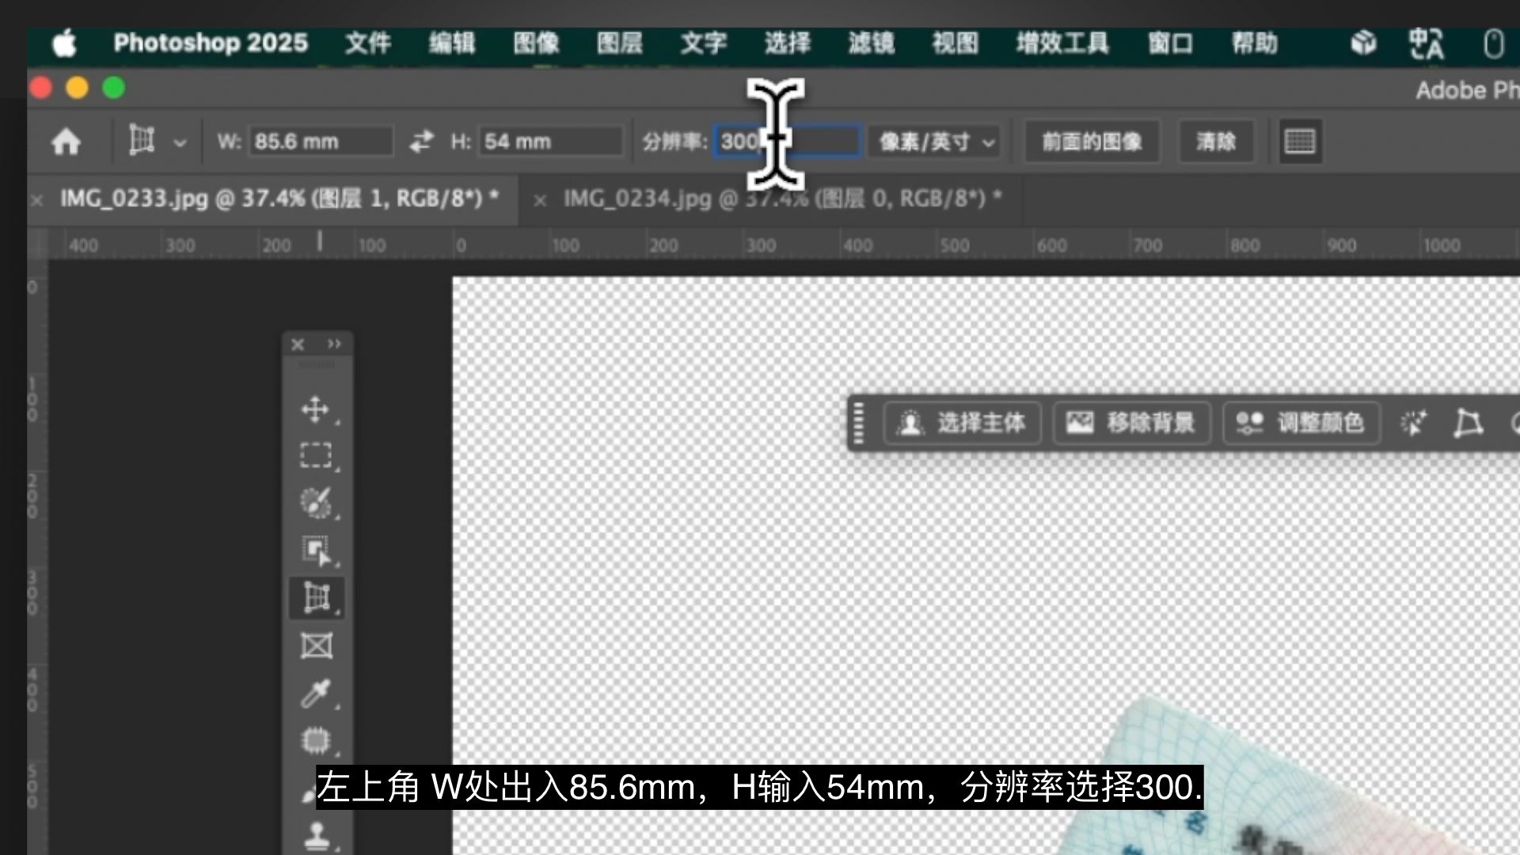Open the crop tool preset picker arrow
1520x855 pixels.
pyautogui.click(x=180, y=143)
